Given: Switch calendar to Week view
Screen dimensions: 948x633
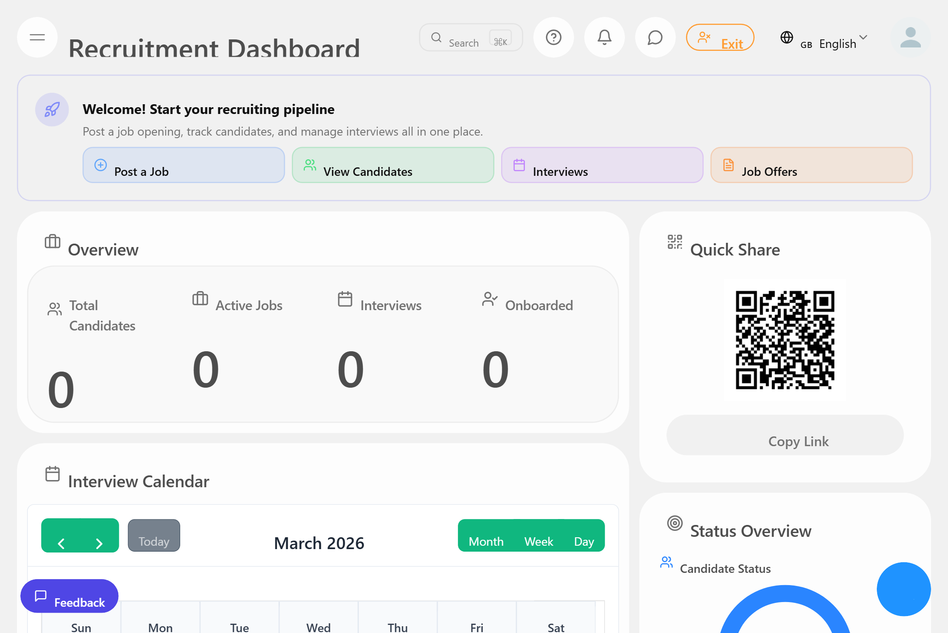Looking at the screenshot, I should click(538, 541).
